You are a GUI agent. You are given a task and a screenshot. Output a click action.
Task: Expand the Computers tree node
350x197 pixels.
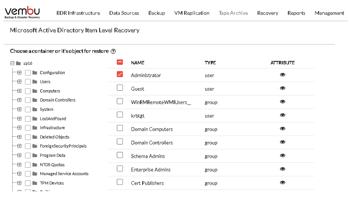coord(19,91)
